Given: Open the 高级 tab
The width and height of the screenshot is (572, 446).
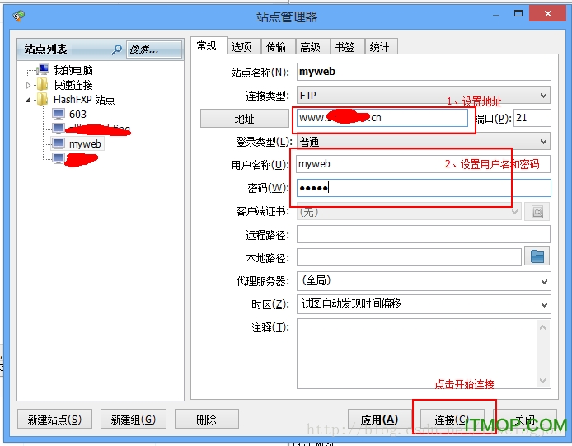Looking at the screenshot, I should [x=312, y=47].
